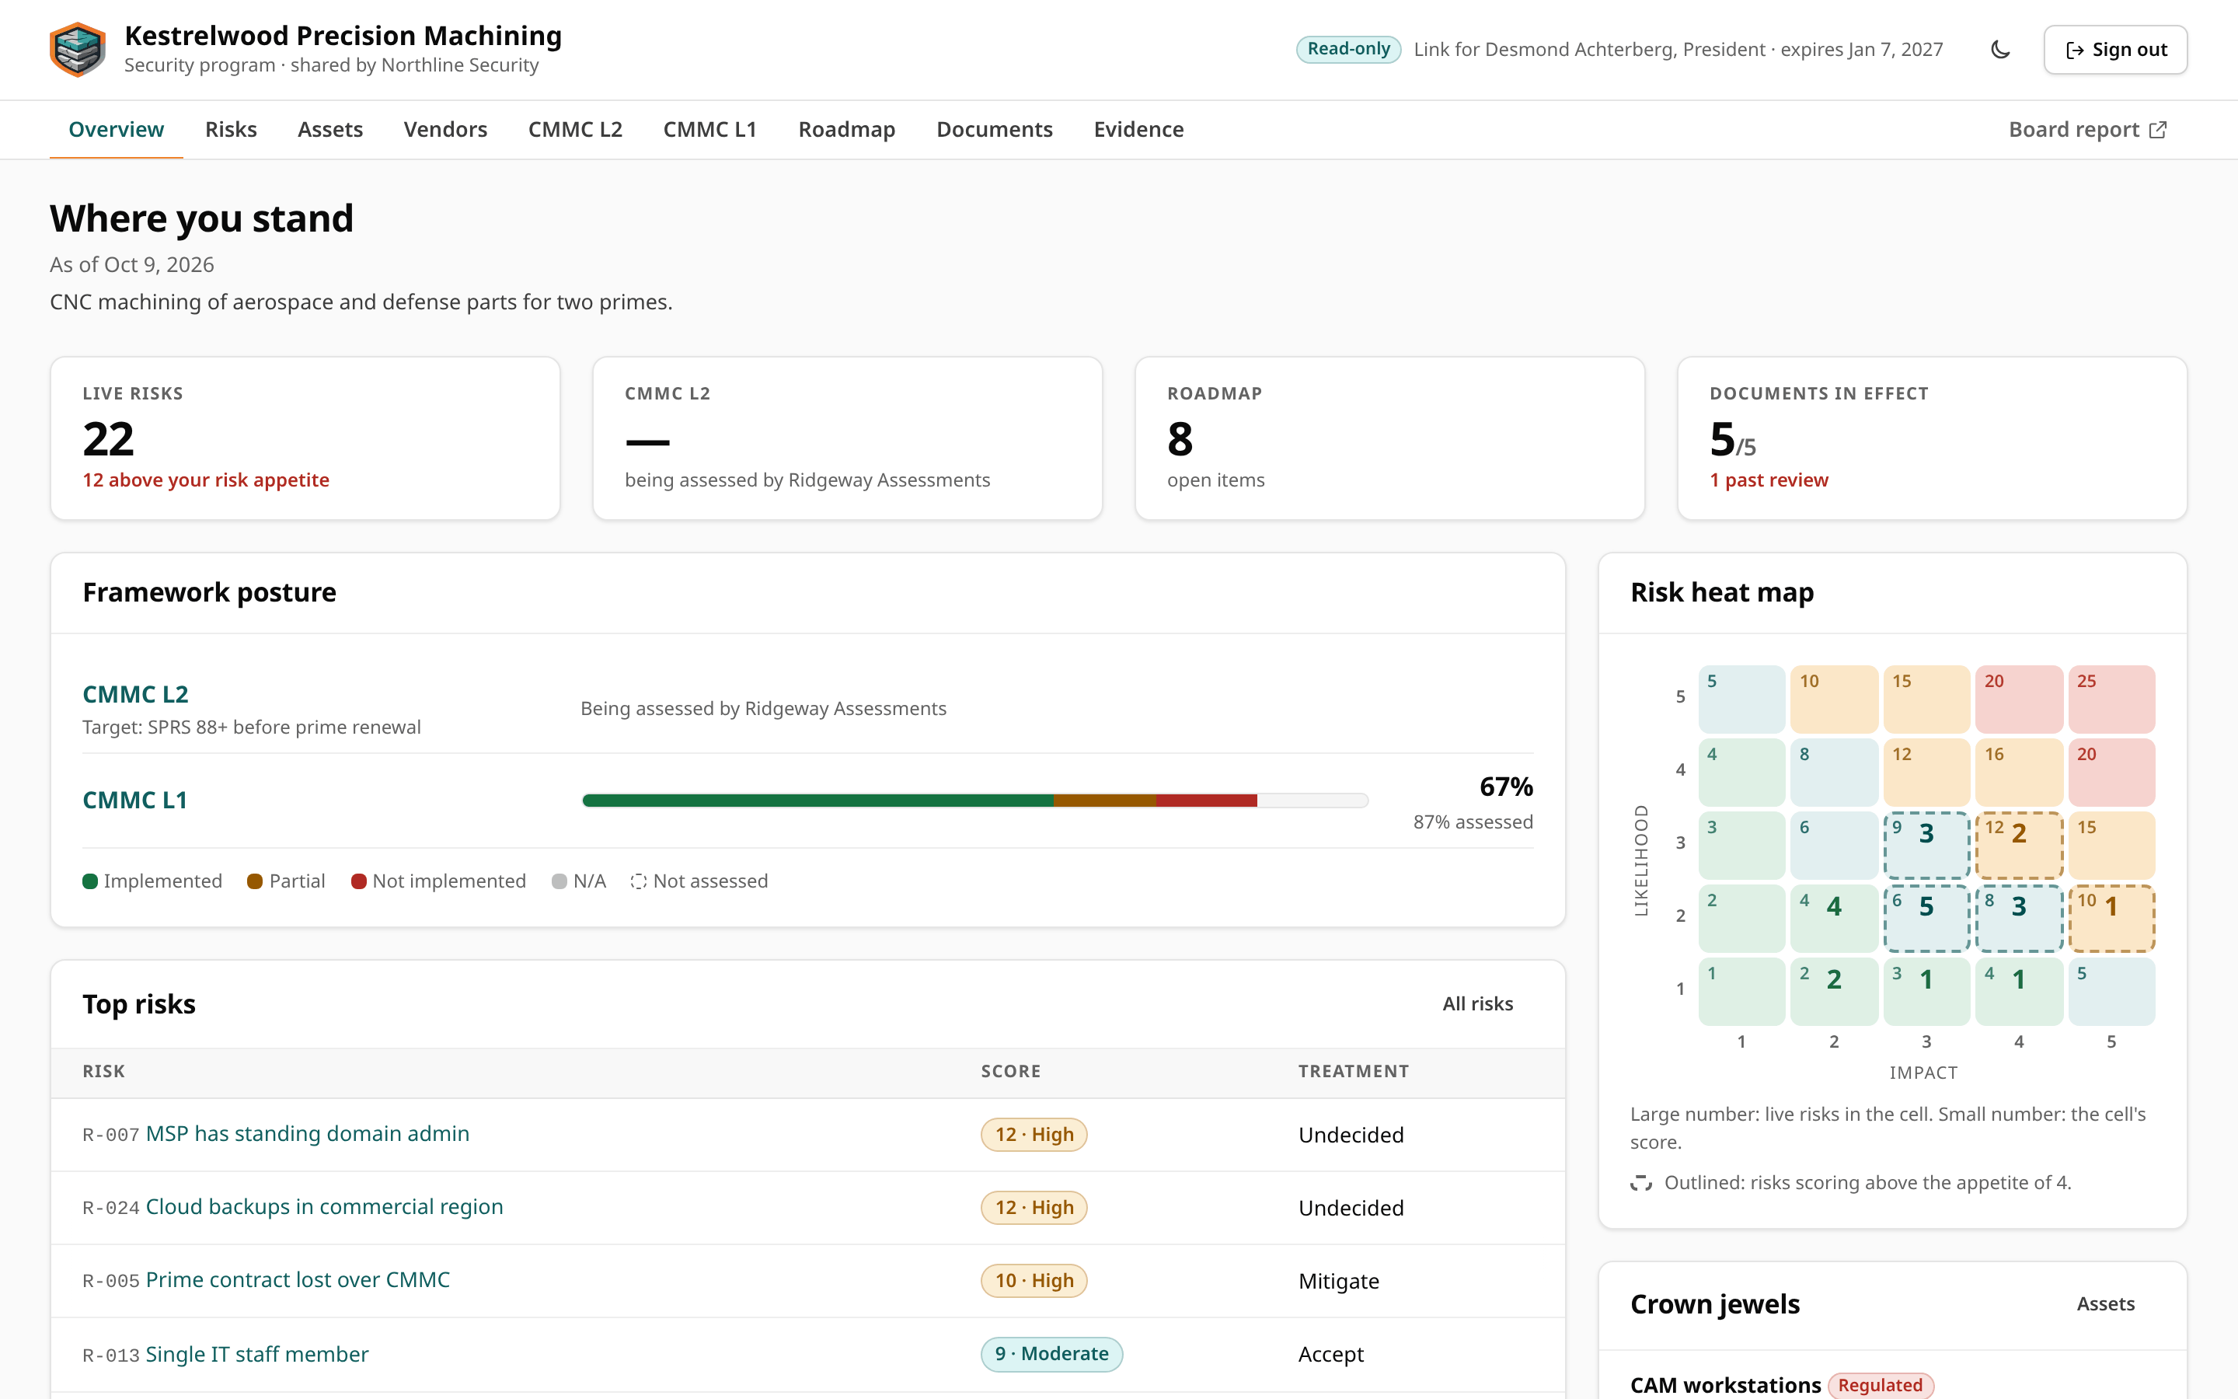Open the Documents tab
2238x1399 pixels.
pos(994,130)
